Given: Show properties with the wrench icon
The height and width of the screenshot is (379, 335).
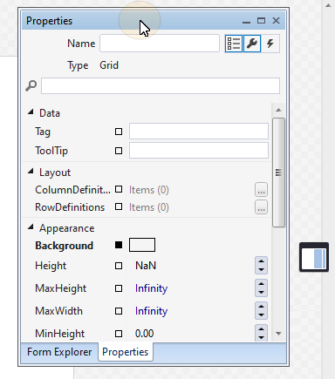Looking at the screenshot, I should [252, 44].
